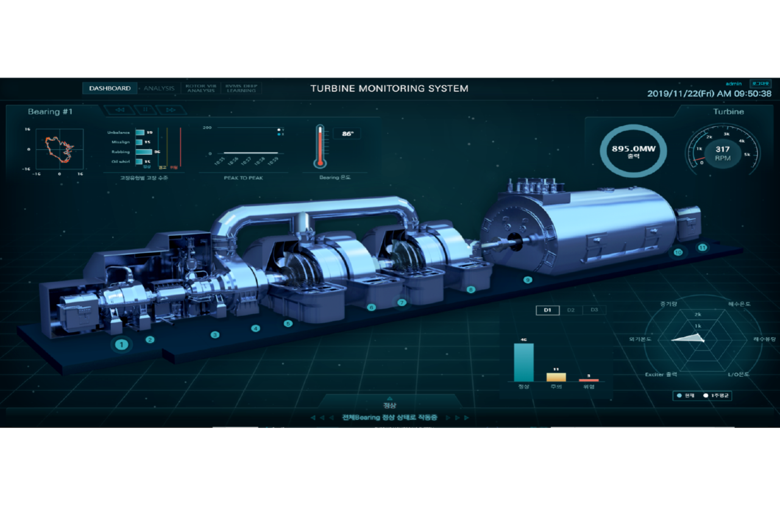The height and width of the screenshot is (506, 780).
Task: Select bearing marker number 3
Action: [x=214, y=335]
